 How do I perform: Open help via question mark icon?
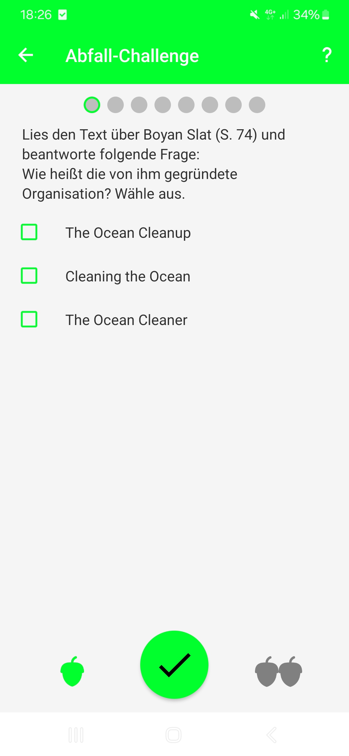click(x=327, y=55)
